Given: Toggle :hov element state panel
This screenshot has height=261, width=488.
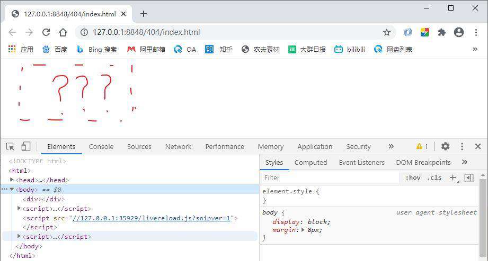Looking at the screenshot, I should (413, 178).
